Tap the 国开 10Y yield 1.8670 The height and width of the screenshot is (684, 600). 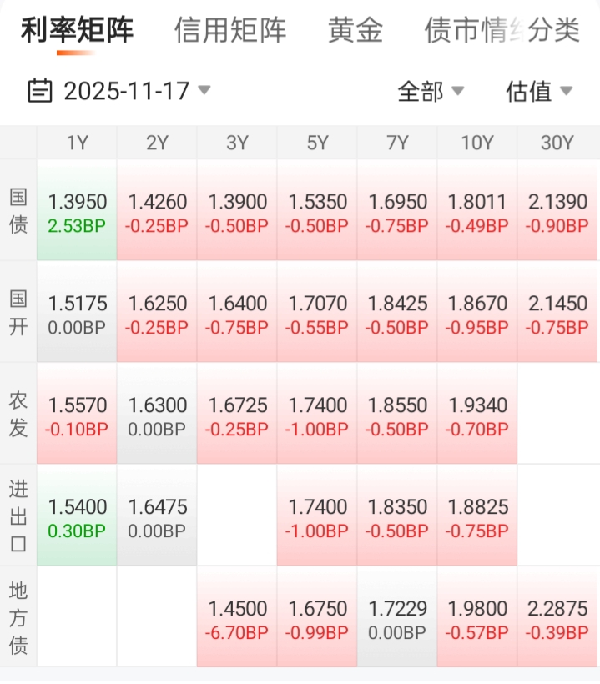pyautogui.click(x=477, y=313)
